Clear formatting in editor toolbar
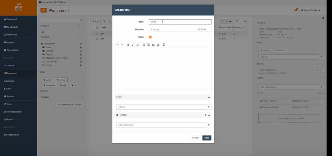Image resolution: width=332 pixels, height=156 pixels. tap(164, 45)
